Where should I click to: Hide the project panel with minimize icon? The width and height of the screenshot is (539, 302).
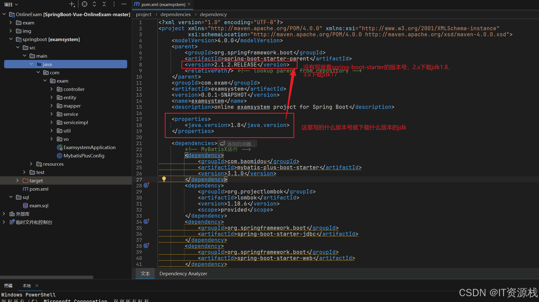tap(124, 4)
